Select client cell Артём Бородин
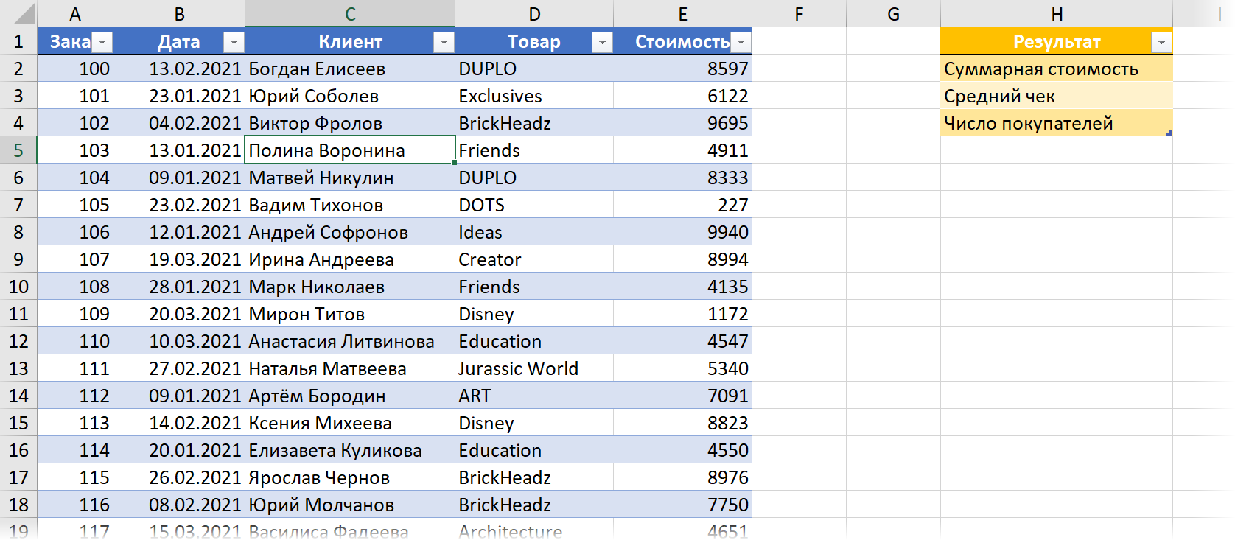This screenshot has height=540, width=1235. pos(350,396)
